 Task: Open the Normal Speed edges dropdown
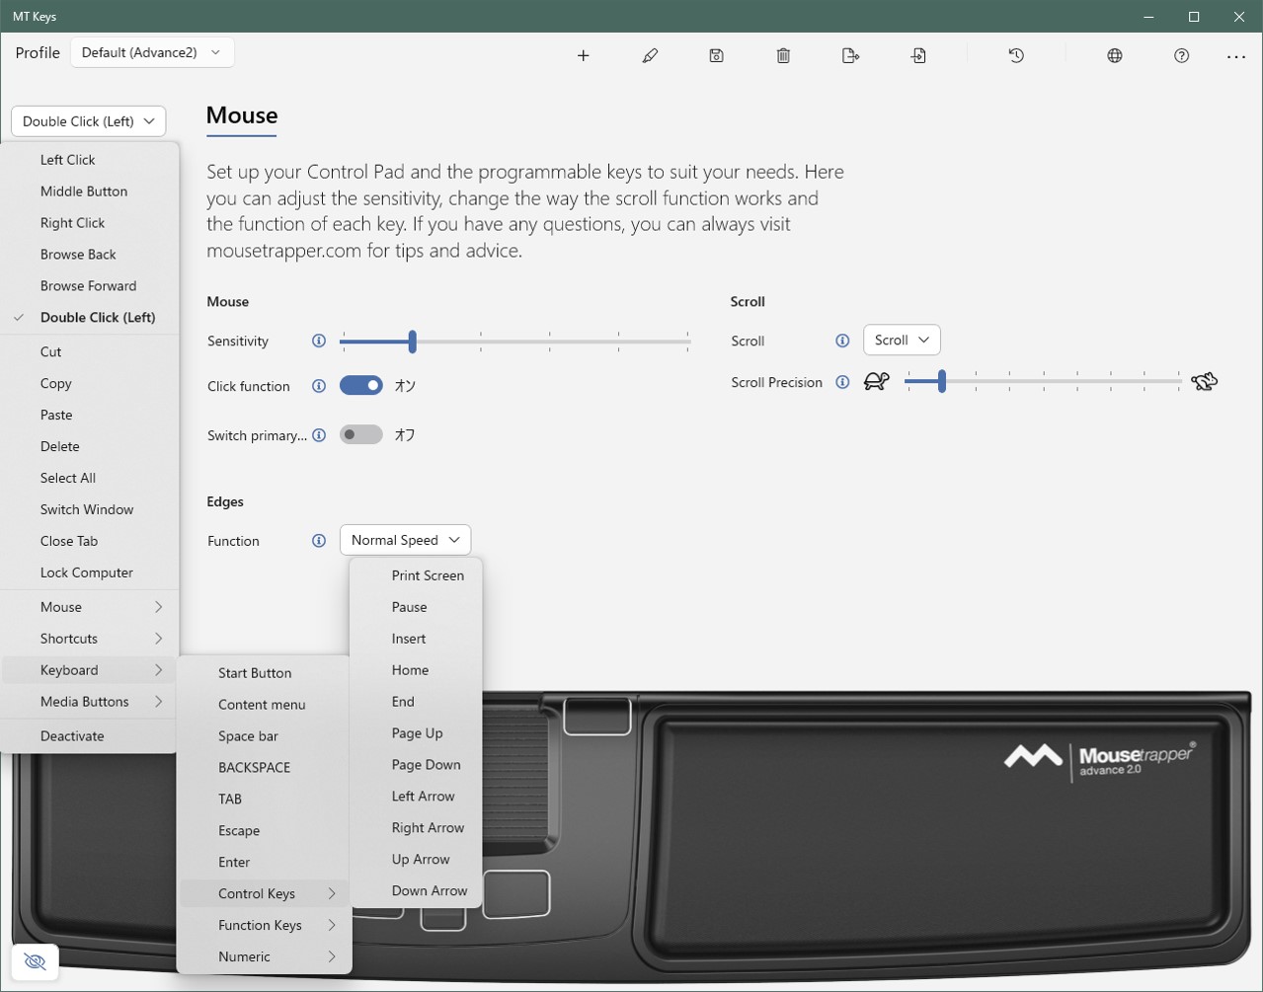[405, 540]
